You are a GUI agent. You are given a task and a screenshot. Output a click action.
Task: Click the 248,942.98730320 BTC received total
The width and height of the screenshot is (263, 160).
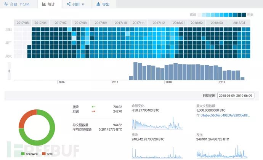(148, 139)
